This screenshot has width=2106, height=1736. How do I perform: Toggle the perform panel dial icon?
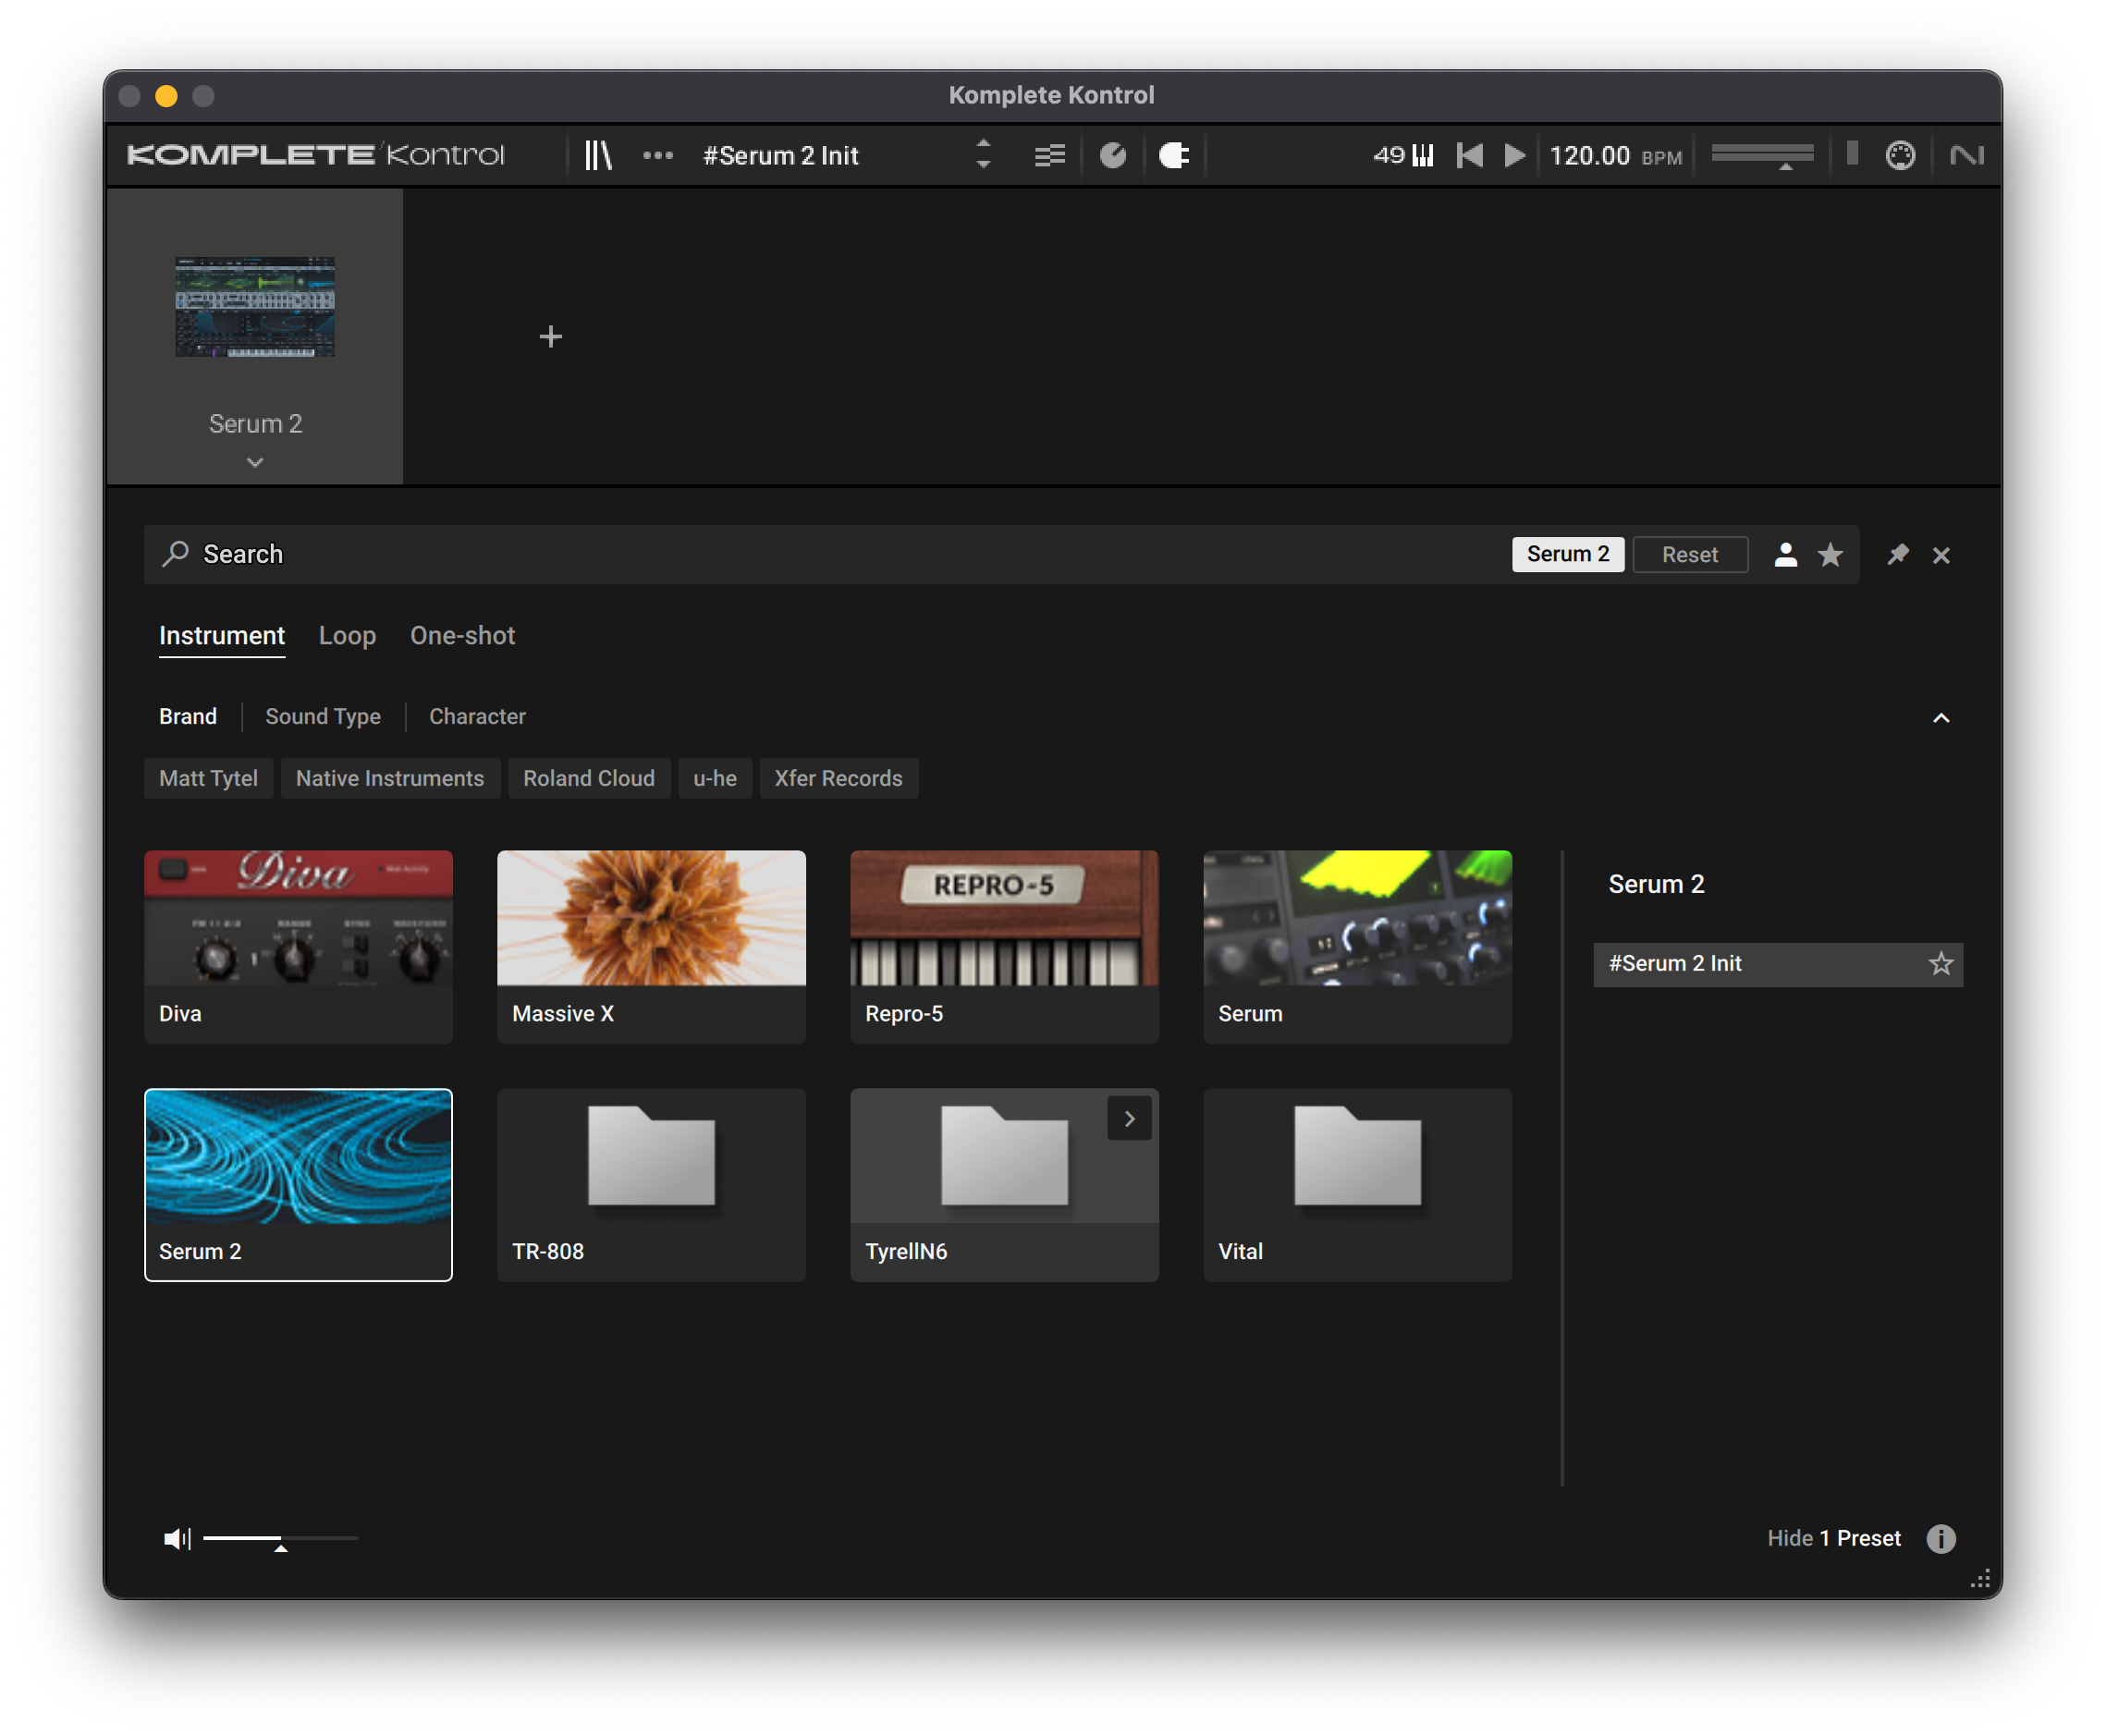click(1113, 155)
